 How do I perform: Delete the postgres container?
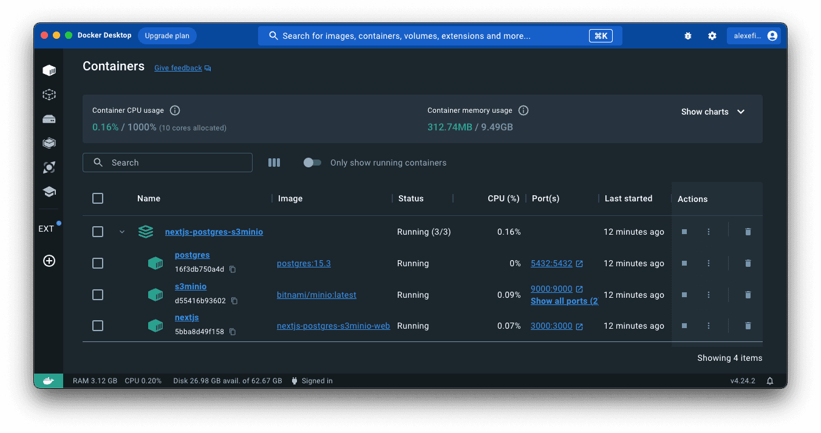pos(748,263)
